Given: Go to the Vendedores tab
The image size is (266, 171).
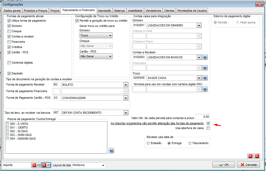Looking at the screenshot, I should coord(153,11).
